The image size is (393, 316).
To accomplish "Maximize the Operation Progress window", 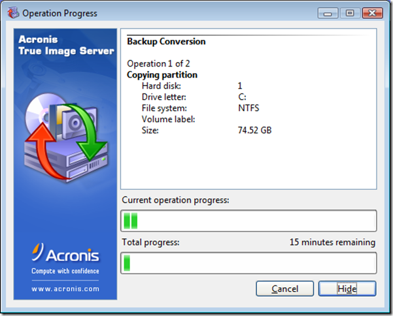I will [349, 12].
